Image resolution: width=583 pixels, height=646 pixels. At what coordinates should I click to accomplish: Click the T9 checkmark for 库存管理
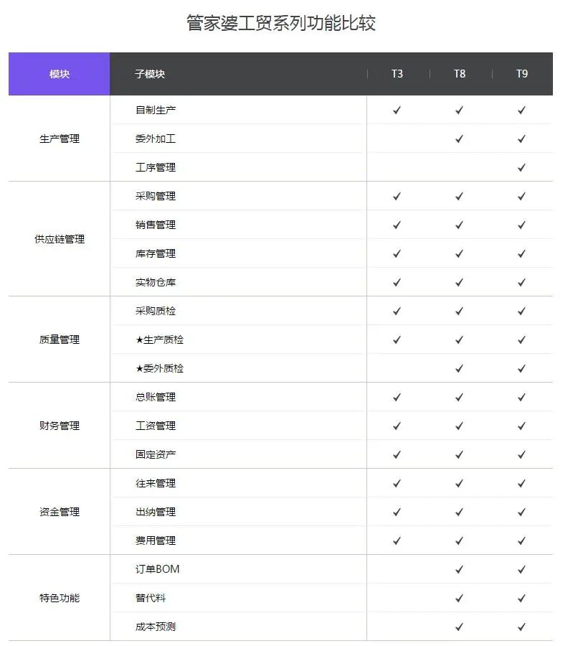(x=521, y=253)
